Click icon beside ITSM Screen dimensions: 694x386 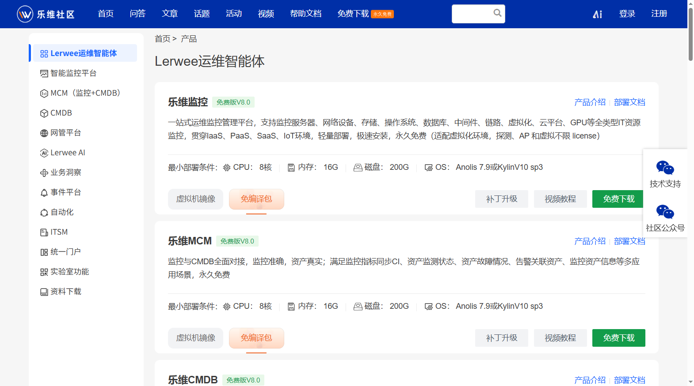pos(44,232)
